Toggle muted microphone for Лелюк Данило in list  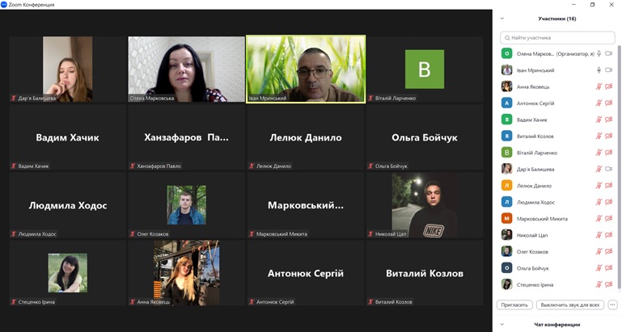(599, 186)
